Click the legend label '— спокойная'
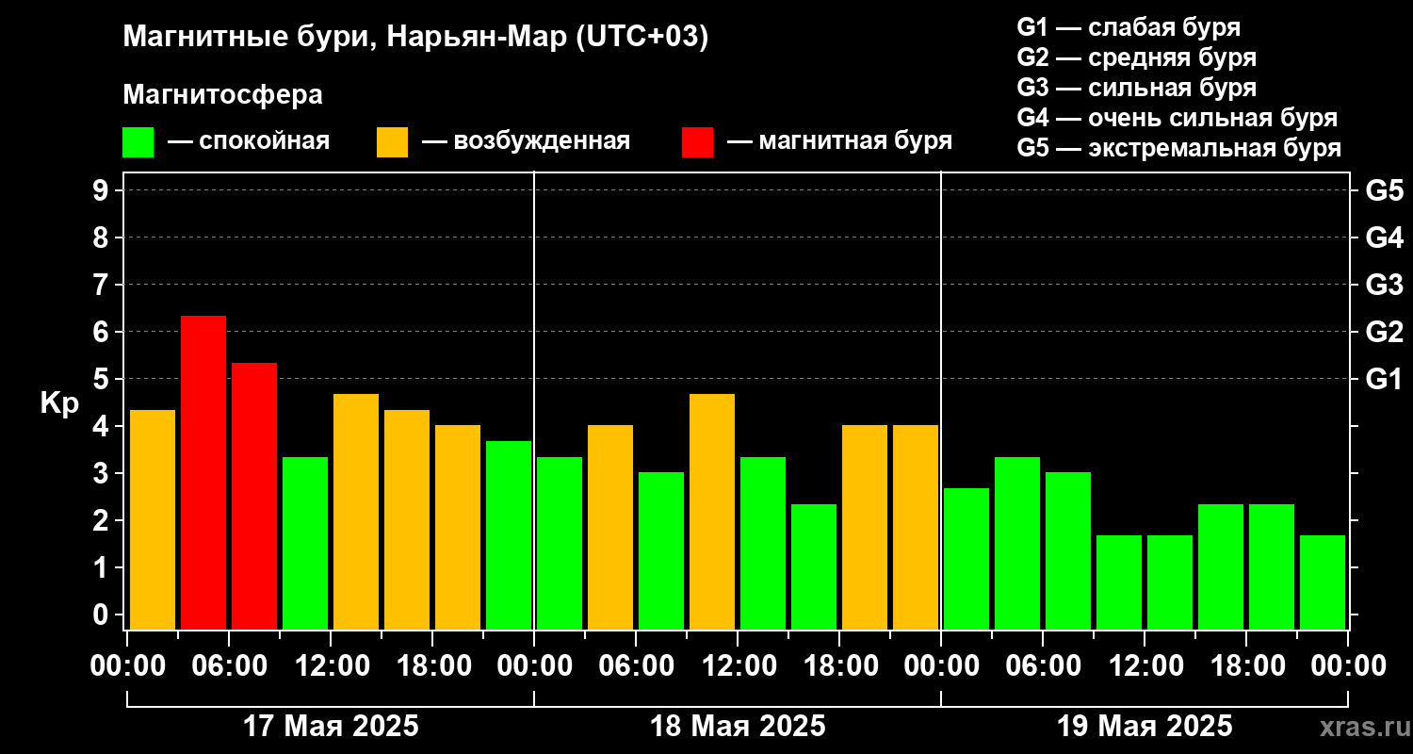The width and height of the screenshot is (1413, 754). pos(249,141)
